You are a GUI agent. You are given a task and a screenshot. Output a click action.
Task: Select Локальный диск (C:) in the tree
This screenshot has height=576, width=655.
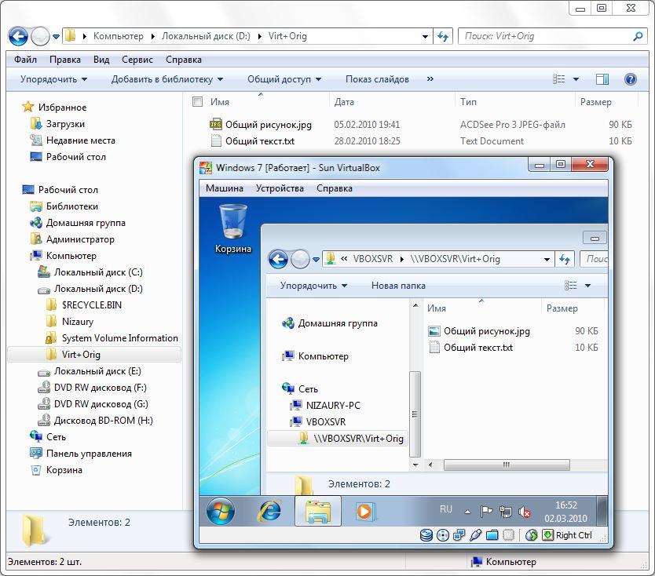coord(98,272)
